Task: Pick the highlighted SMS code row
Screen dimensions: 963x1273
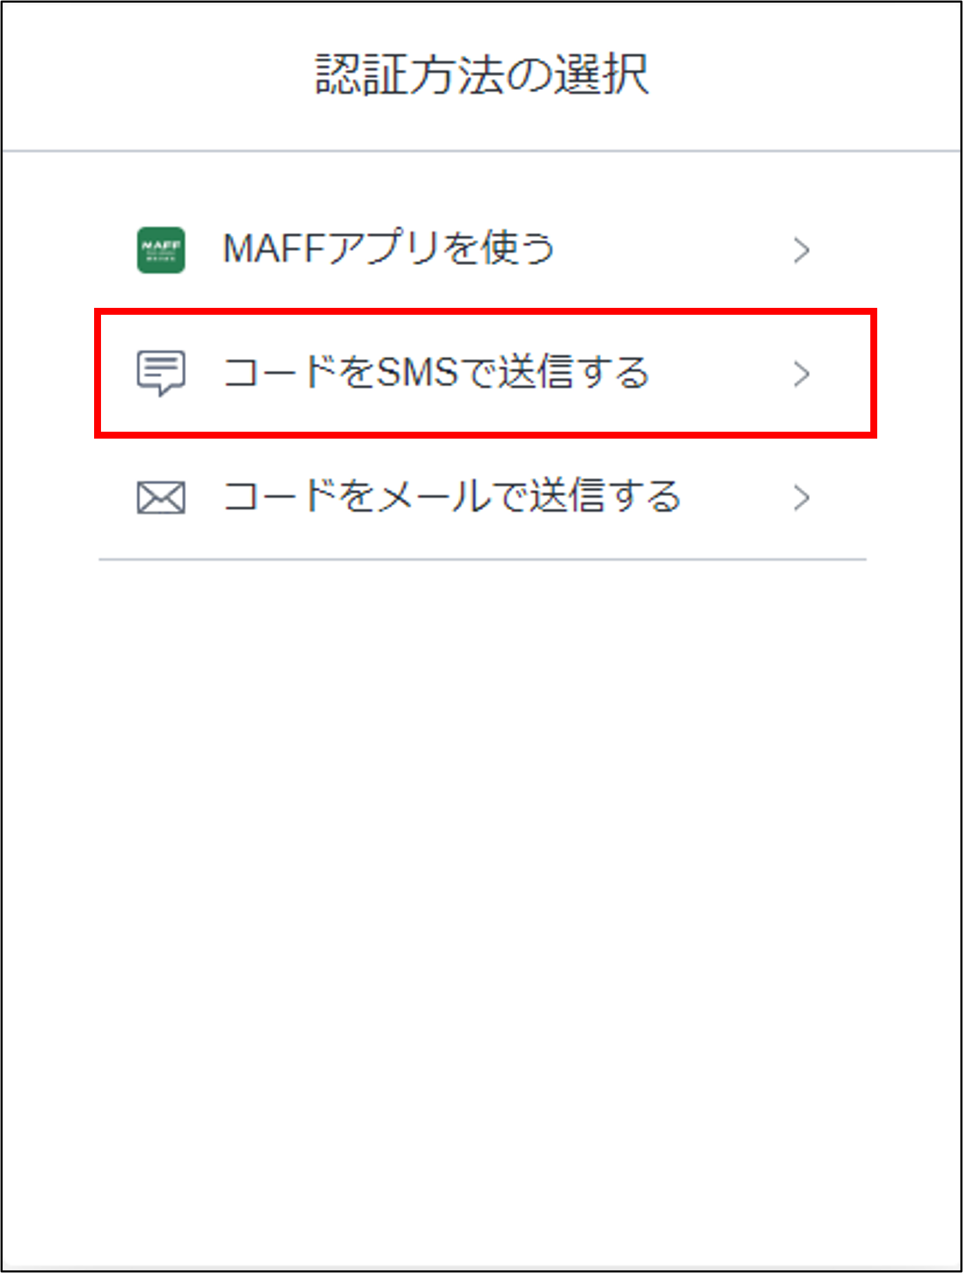Action: coord(486,374)
